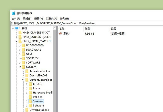Click the Hardware Profiles folder icon

pos(30,93)
